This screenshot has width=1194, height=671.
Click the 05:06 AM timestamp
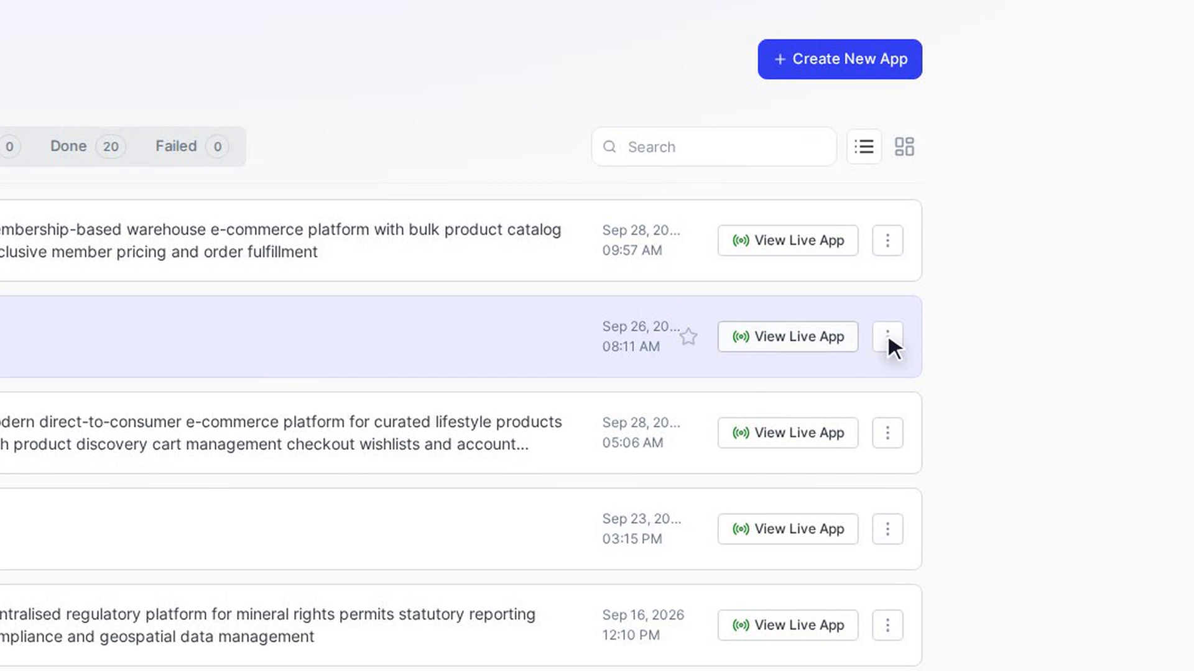click(632, 443)
